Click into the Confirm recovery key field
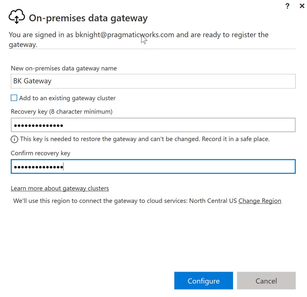Viewport: 307px width, 297px height. (153, 167)
